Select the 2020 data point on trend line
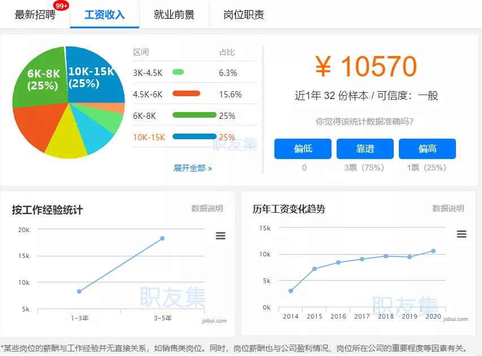 (x=433, y=251)
